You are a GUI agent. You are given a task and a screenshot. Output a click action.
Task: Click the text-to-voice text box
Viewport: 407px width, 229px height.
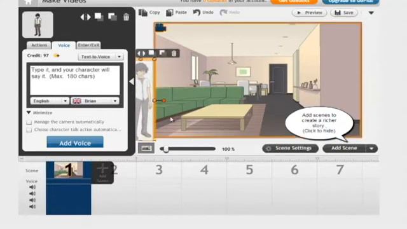tap(75, 80)
